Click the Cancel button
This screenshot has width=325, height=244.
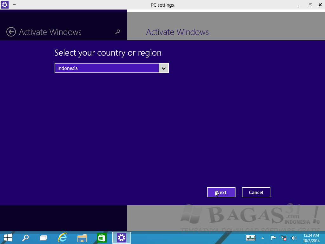tap(256, 192)
